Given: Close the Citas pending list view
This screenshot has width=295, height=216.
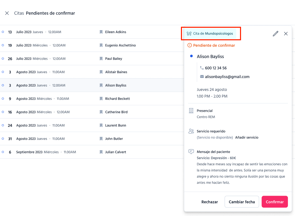Looking at the screenshot, I should (x=7, y=13).
